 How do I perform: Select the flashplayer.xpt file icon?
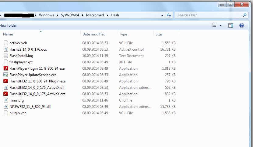click(6, 62)
